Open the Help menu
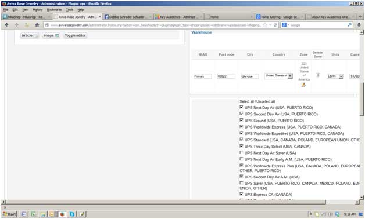The height and width of the screenshot is (219, 365). pos(81,10)
